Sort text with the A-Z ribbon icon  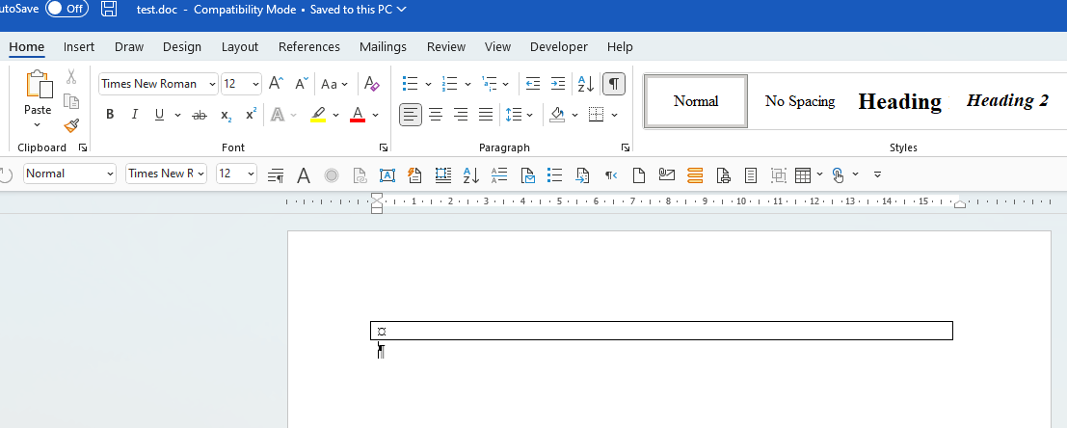pyautogui.click(x=585, y=84)
